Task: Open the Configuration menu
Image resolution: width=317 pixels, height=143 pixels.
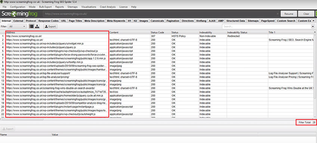Action: coord(18,7)
